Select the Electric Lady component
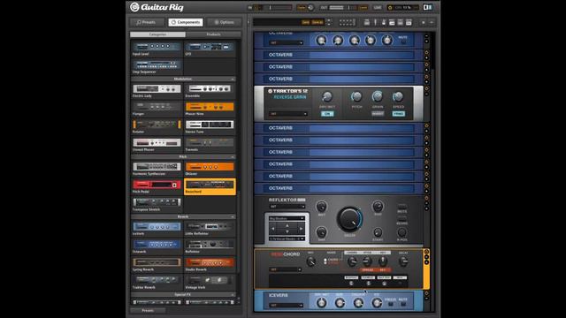Viewport: 566px width, 318px height. 157,90
